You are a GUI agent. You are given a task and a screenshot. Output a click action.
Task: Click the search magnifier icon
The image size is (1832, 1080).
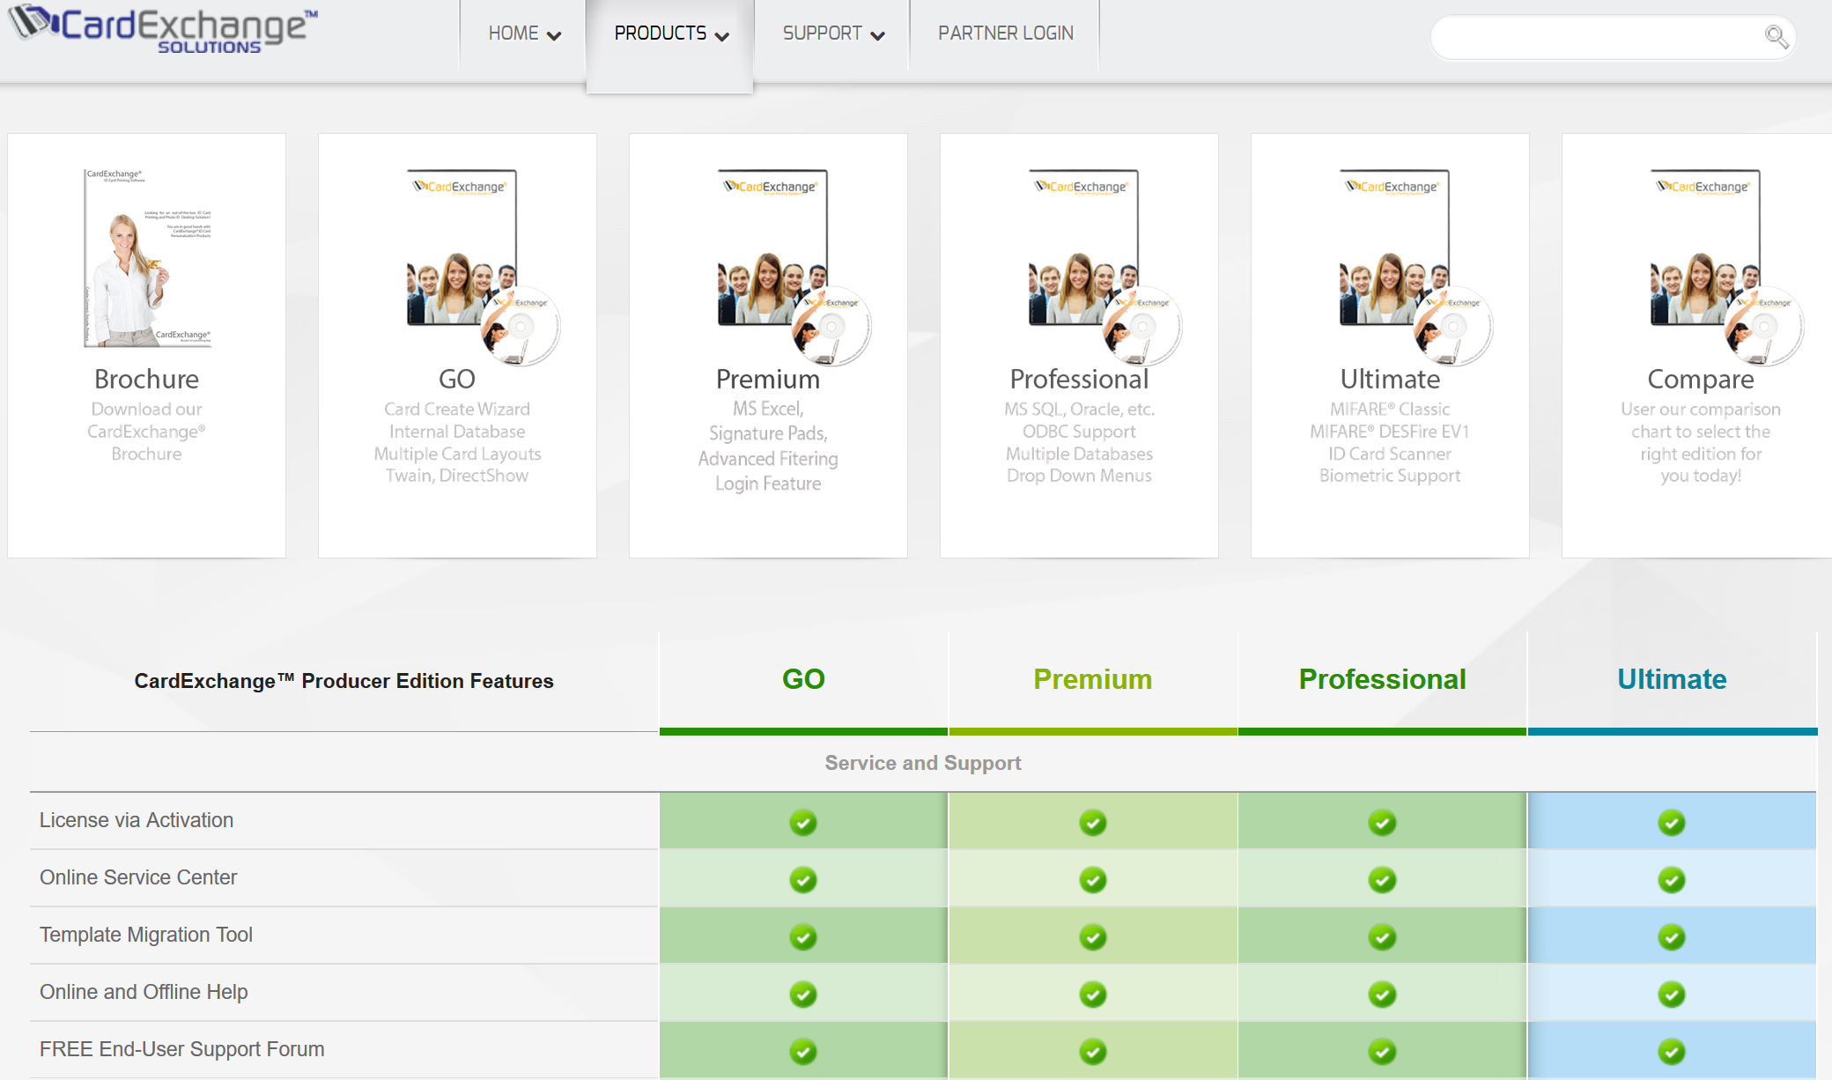click(1777, 37)
